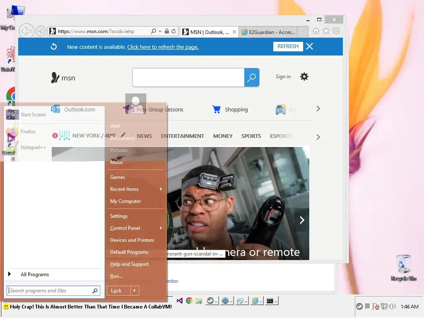
Task: Open My Computer from Start menu
Action: [x=125, y=201]
